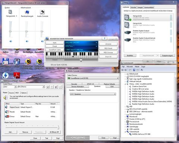Select NVIDIA Virtual Audio Device (Wave Extensible)
Screen dimensions: 179x143
[152, 101]
